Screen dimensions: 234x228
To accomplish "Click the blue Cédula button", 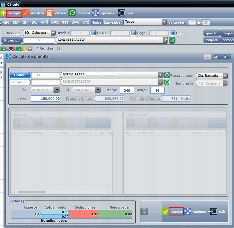I will click(20, 75).
